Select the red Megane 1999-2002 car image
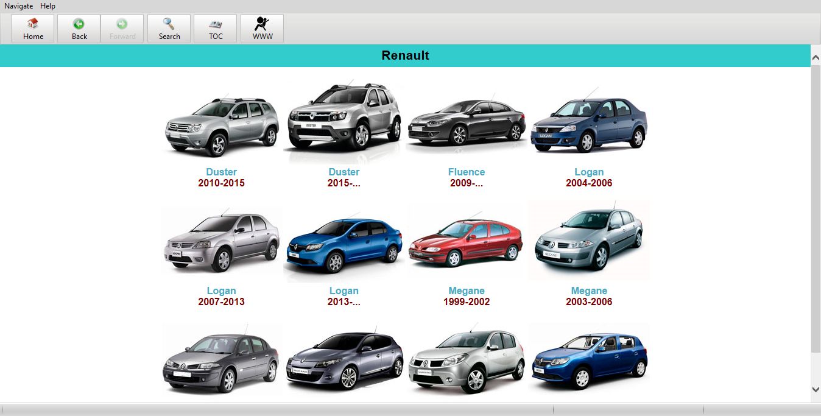821x416 pixels. (467, 241)
